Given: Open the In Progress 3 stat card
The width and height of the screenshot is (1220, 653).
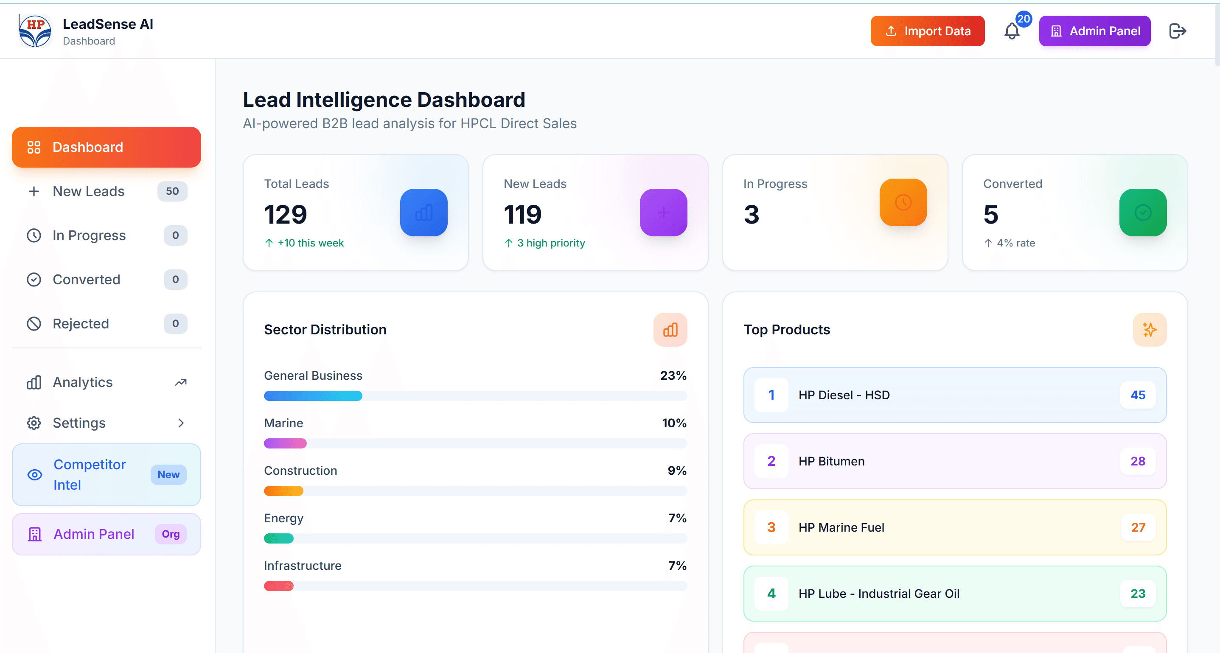Looking at the screenshot, I should 835,213.
